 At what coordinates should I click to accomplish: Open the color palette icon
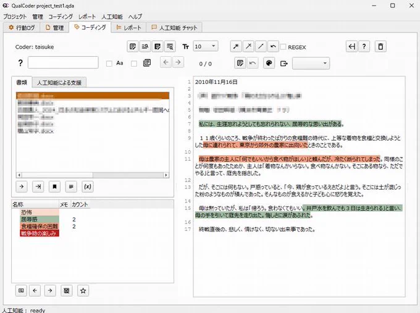[x=269, y=63]
